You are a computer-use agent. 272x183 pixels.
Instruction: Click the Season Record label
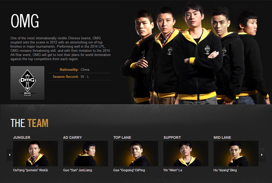[x=66, y=77]
